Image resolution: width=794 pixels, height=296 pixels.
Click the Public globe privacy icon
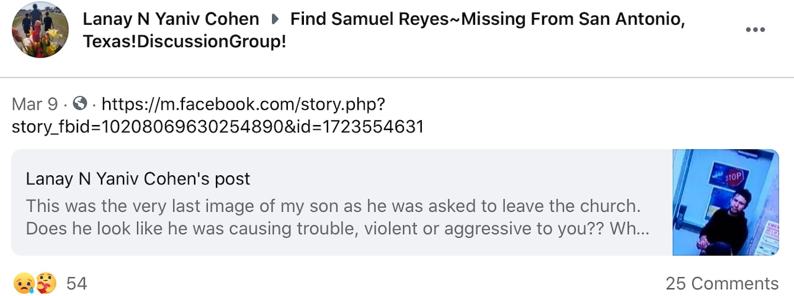pyautogui.click(x=81, y=103)
